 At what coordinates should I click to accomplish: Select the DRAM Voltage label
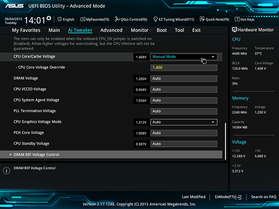coord(26,78)
